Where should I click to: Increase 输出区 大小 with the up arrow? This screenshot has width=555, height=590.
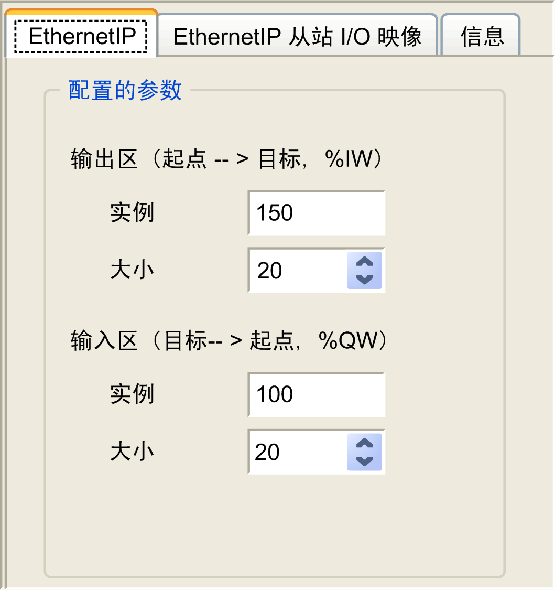click(364, 262)
